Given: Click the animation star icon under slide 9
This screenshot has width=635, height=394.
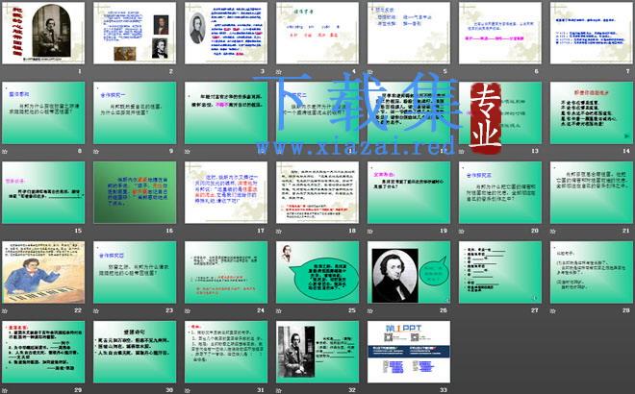Looking at the screenshot, I should (96, 151).
